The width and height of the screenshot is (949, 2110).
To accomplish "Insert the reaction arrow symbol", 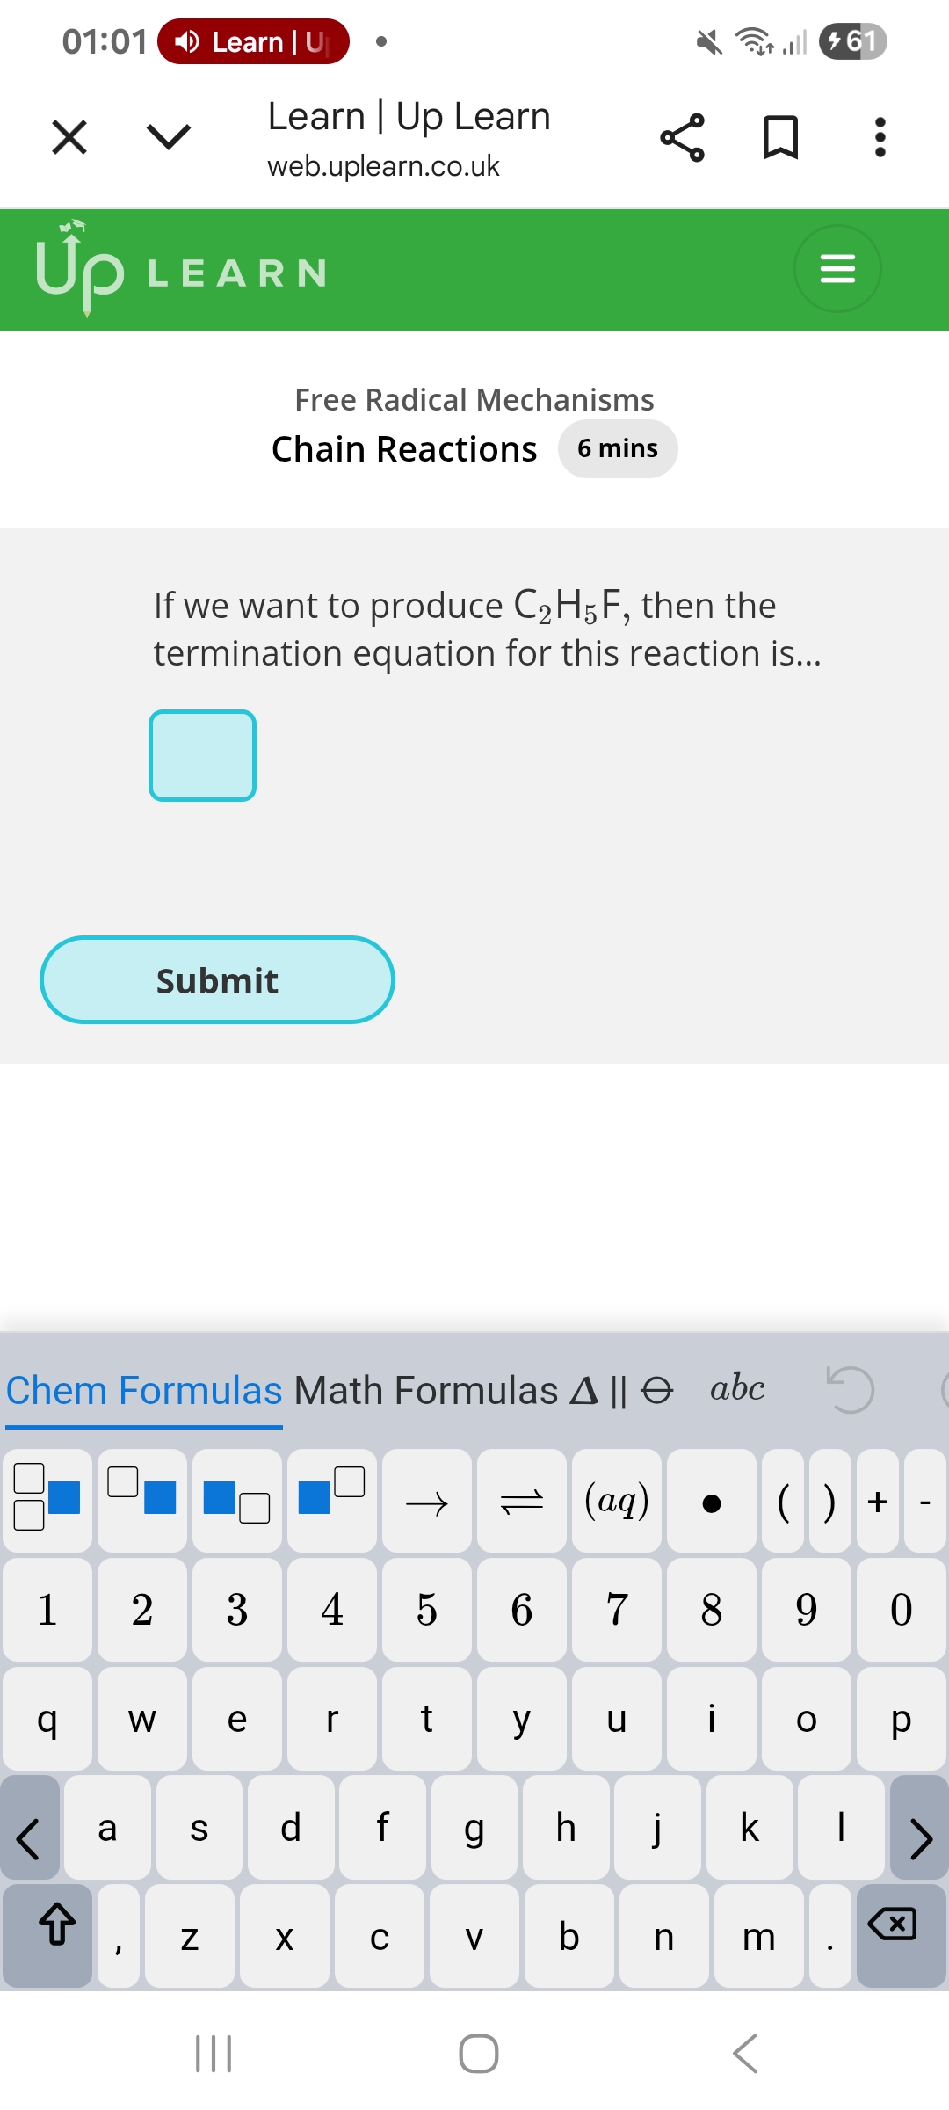I will click(427, 1502).
